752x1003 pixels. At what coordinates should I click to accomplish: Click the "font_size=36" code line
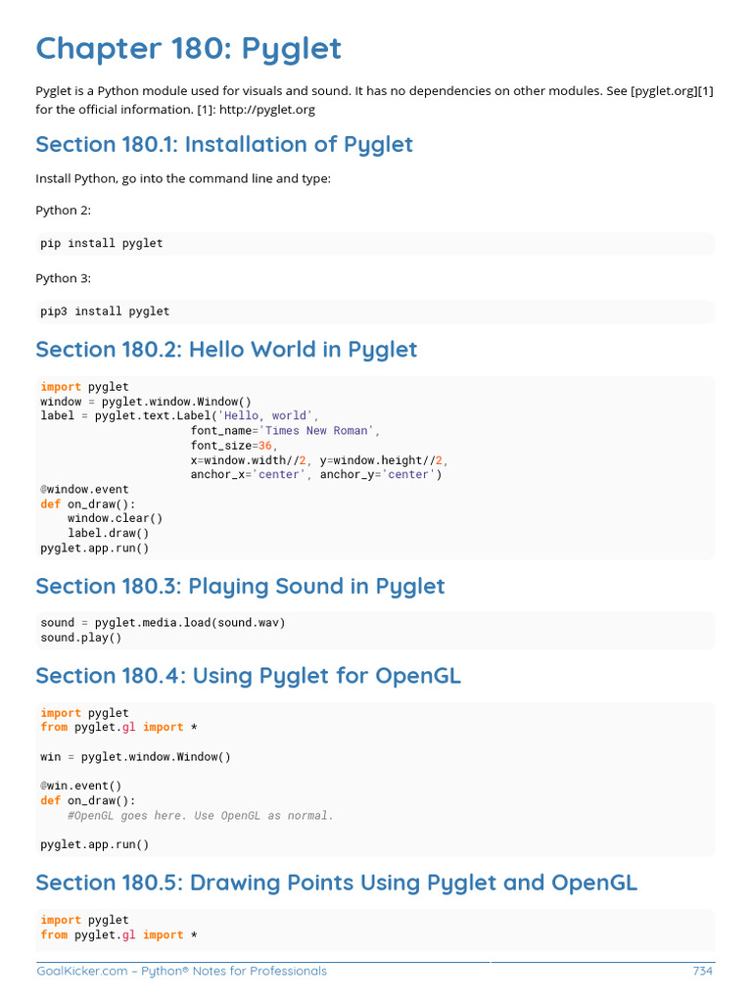pyautogui.click(x=235, y=446)
